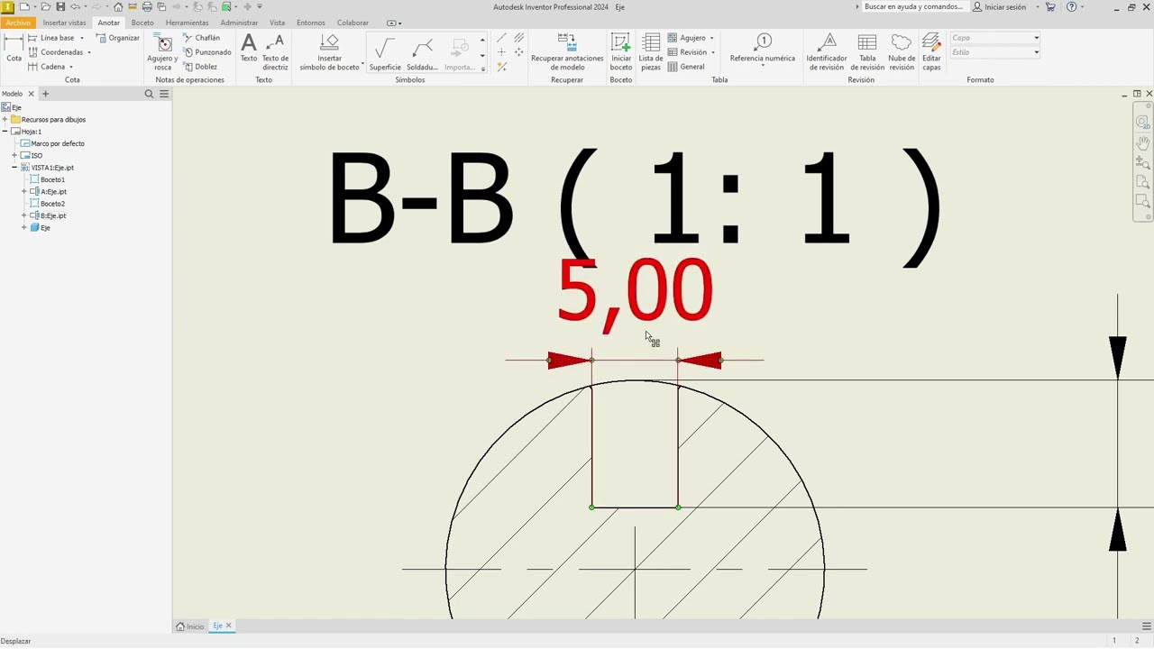Click the Doblez note tool
Screen dimensions: 1154x649
point(200,67)
